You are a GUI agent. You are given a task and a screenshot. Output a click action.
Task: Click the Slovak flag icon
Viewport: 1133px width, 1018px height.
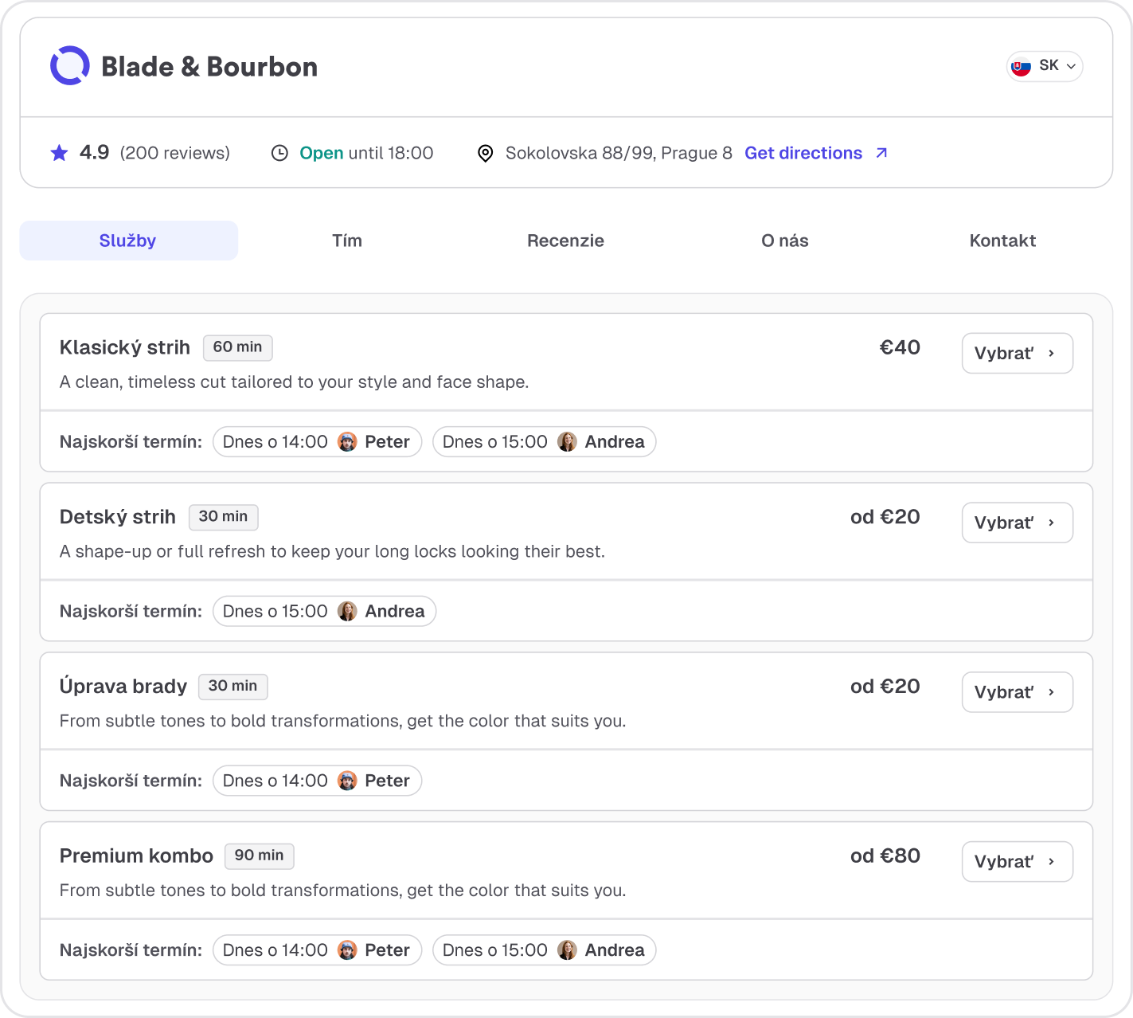coord(1021,66)
